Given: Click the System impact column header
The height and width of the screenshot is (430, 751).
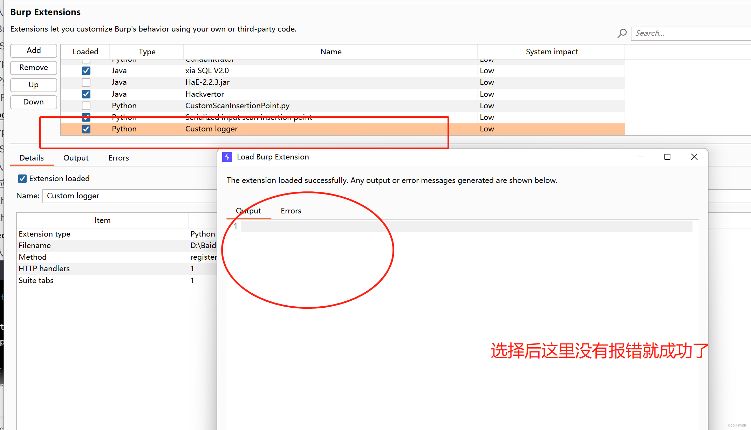Looking at the screenshot, I should 552,52.
